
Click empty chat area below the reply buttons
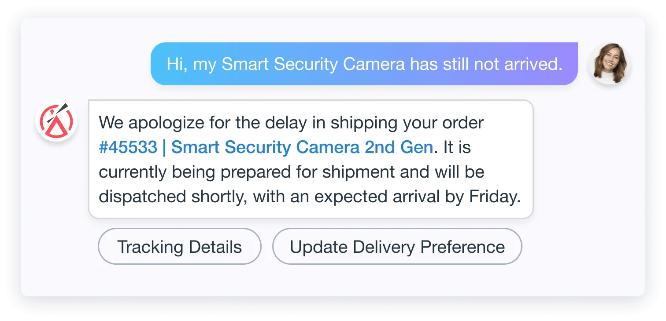click(333, 281)
